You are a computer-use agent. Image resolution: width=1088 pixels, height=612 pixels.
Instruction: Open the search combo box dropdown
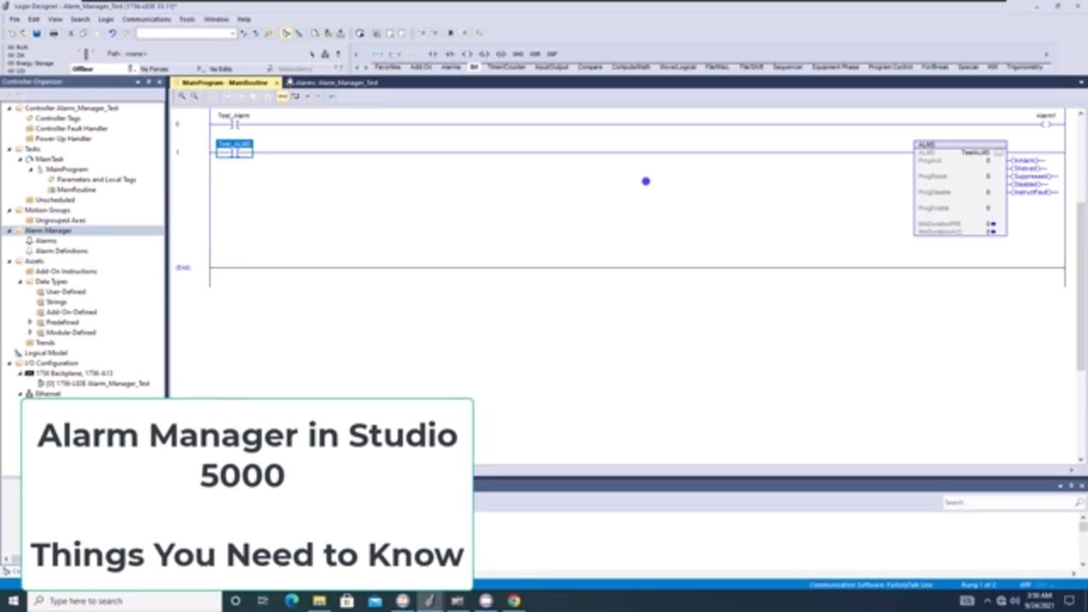(x=232, y=33)
